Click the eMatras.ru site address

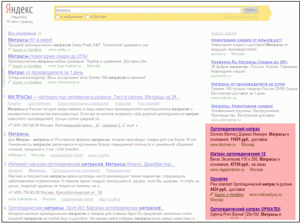tap(17, 155)
